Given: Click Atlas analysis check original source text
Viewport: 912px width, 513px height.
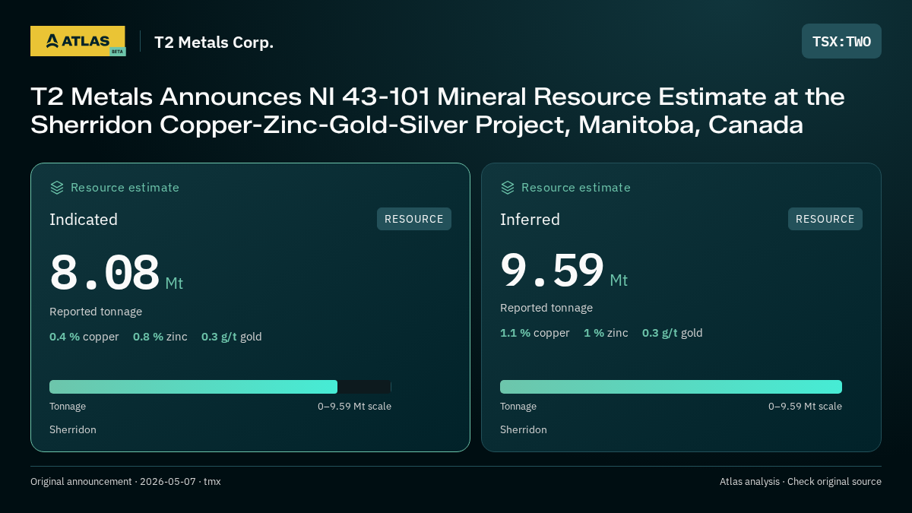Looking at the screenshot, I should (x=800, y=482).
